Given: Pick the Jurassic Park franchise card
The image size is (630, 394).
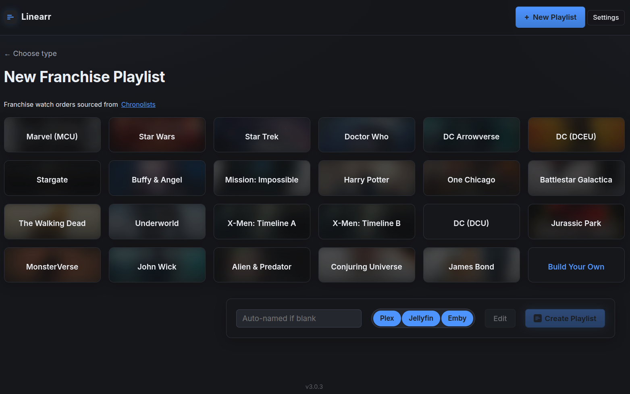Looking at the screenshot, I should (x=576, y=222).
